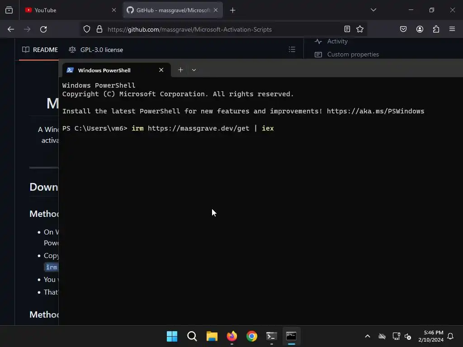The height and width of the screenshot is (347, 463).
Task: Open Firefox account icon
Action: 420,29
